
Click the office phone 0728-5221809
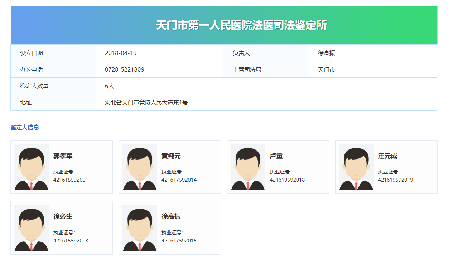click(x=125, y=69)
